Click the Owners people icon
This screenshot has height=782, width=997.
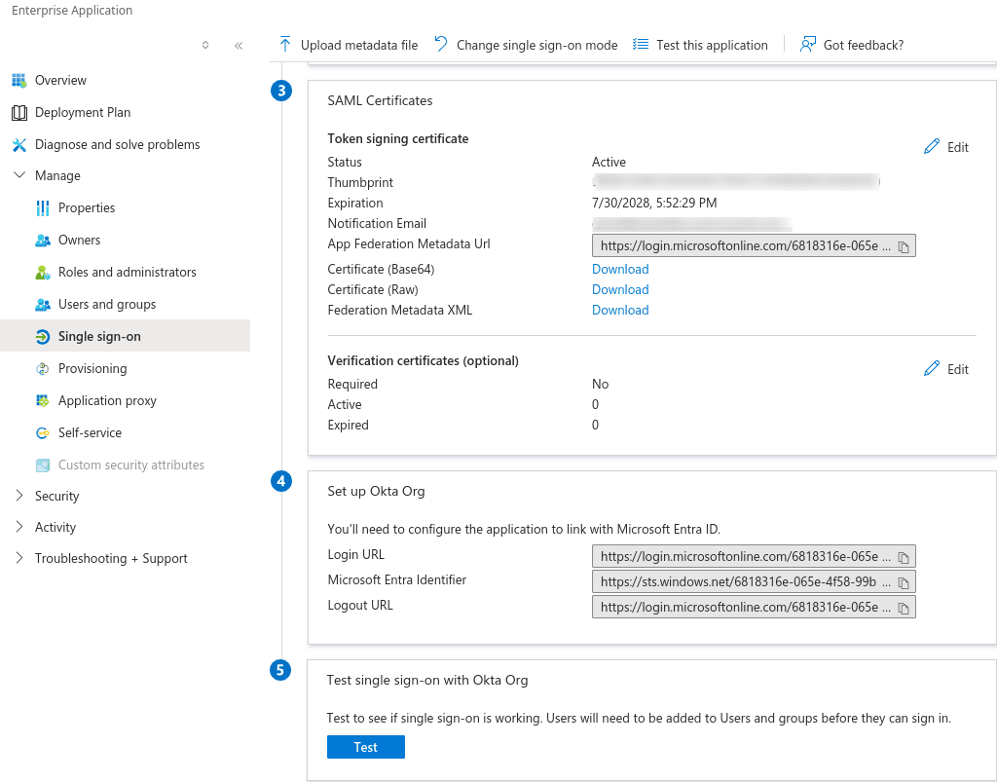coord(43,241)
